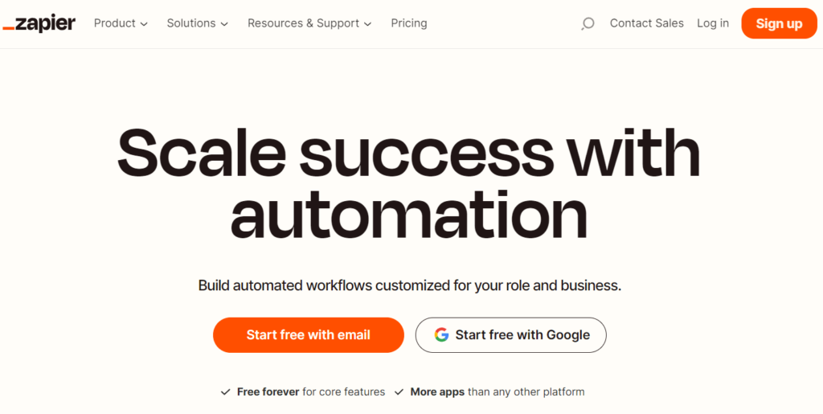The height and width of the screenshot is (414, 823).
Task: Click the orange Sign up button
Action: coord(779,23)
